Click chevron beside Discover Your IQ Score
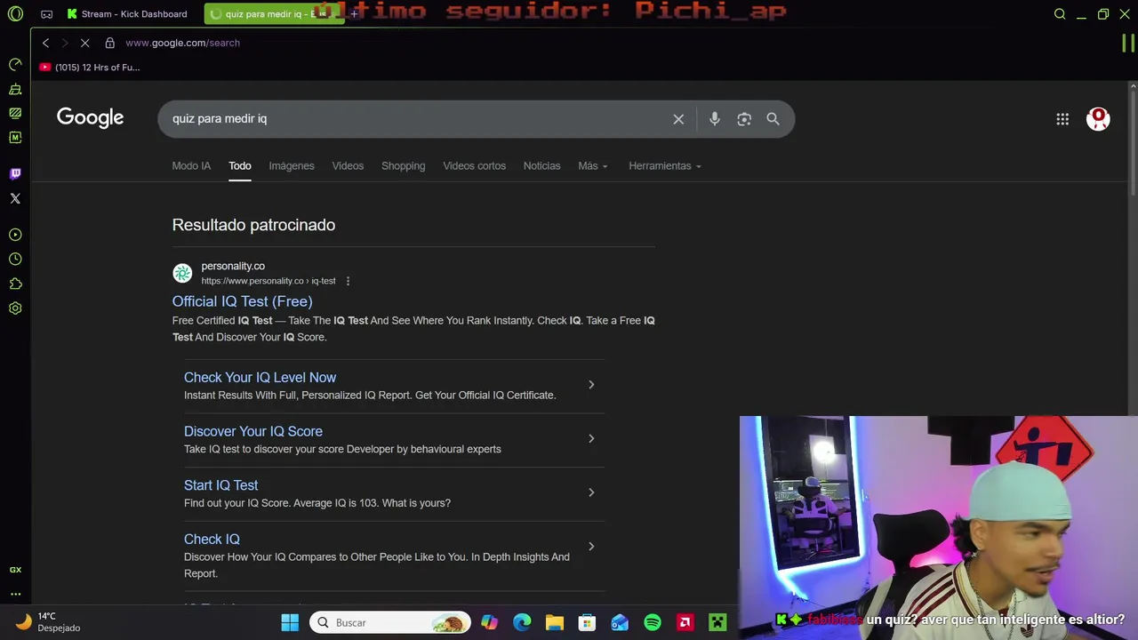The height and width of the screenshot is (640, 1138). pyautogui.click(x=591, y=439)
